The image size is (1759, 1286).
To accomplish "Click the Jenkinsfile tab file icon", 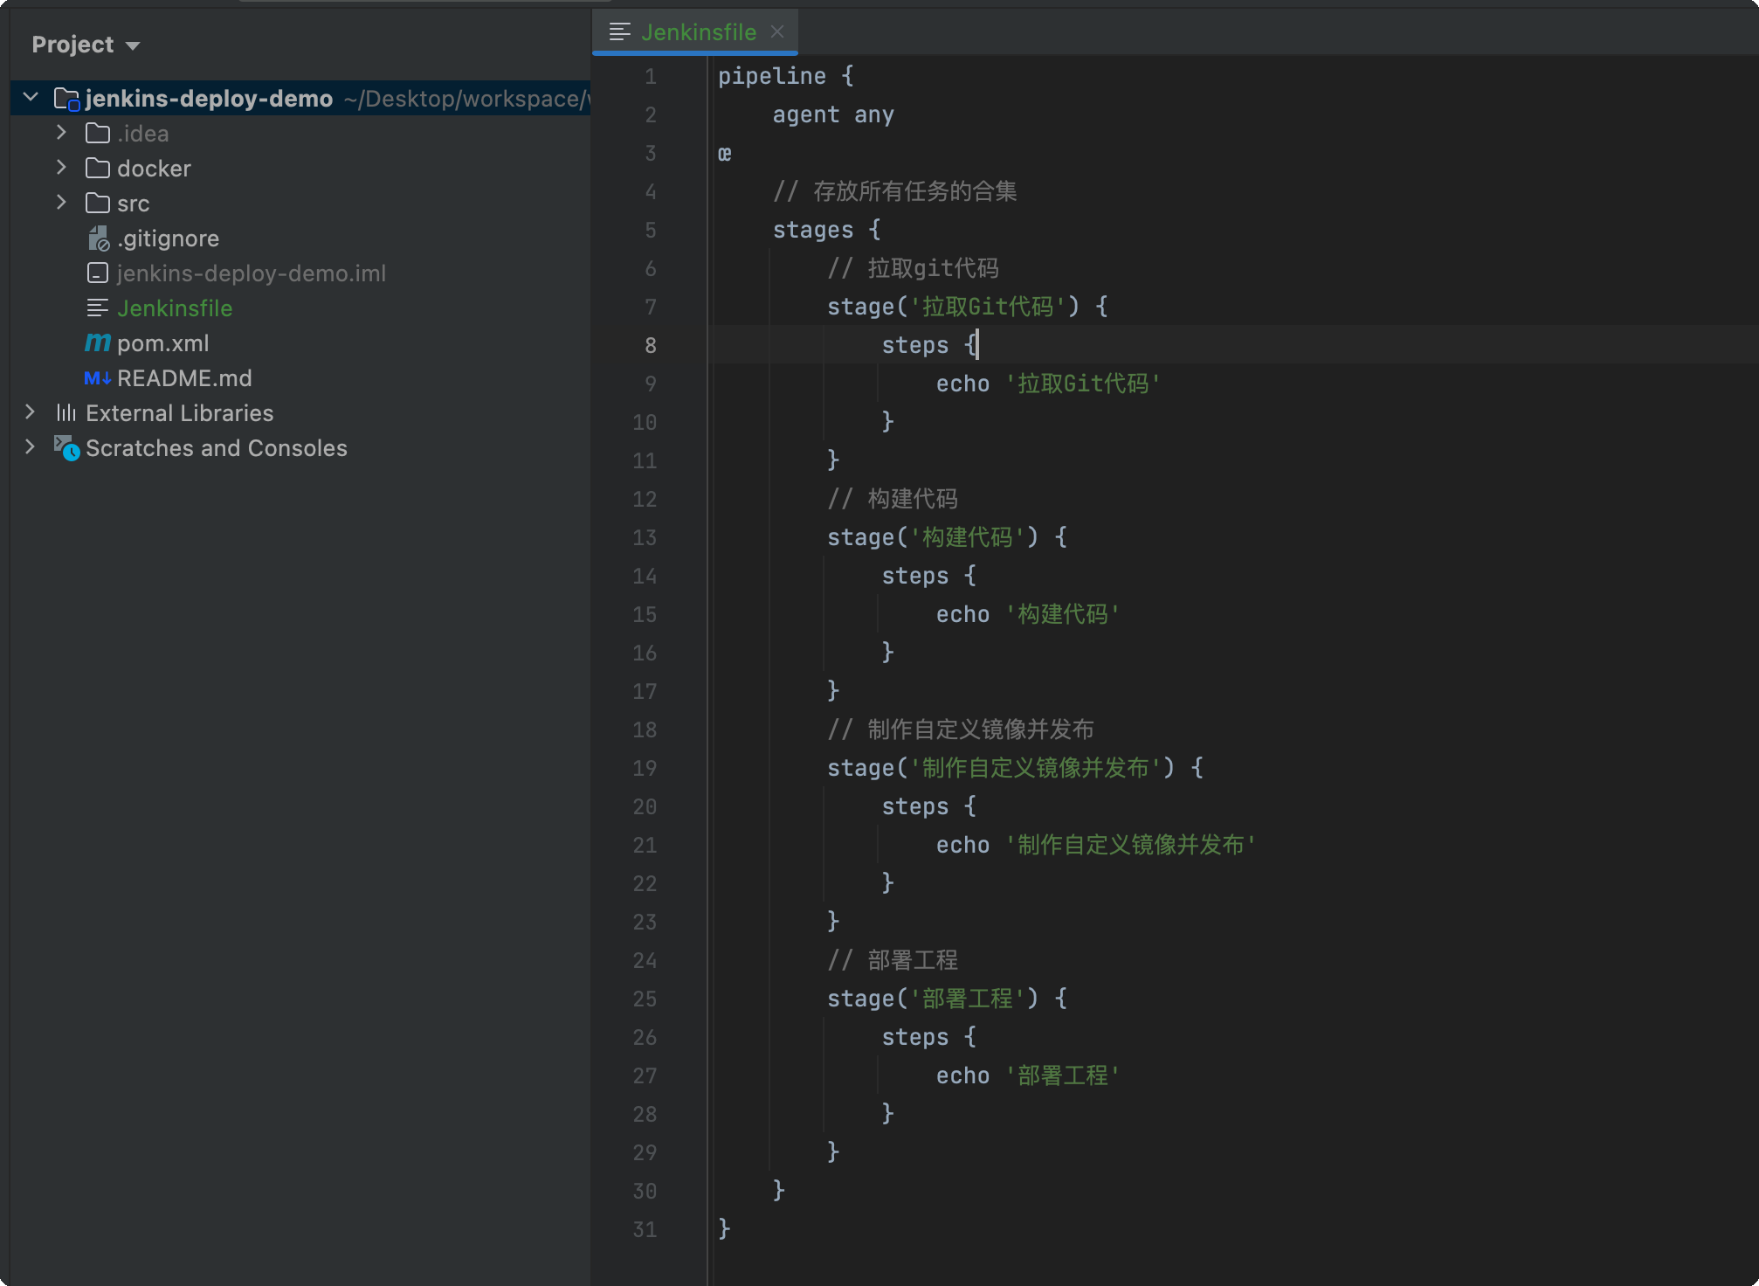I will tap(620, 32).
